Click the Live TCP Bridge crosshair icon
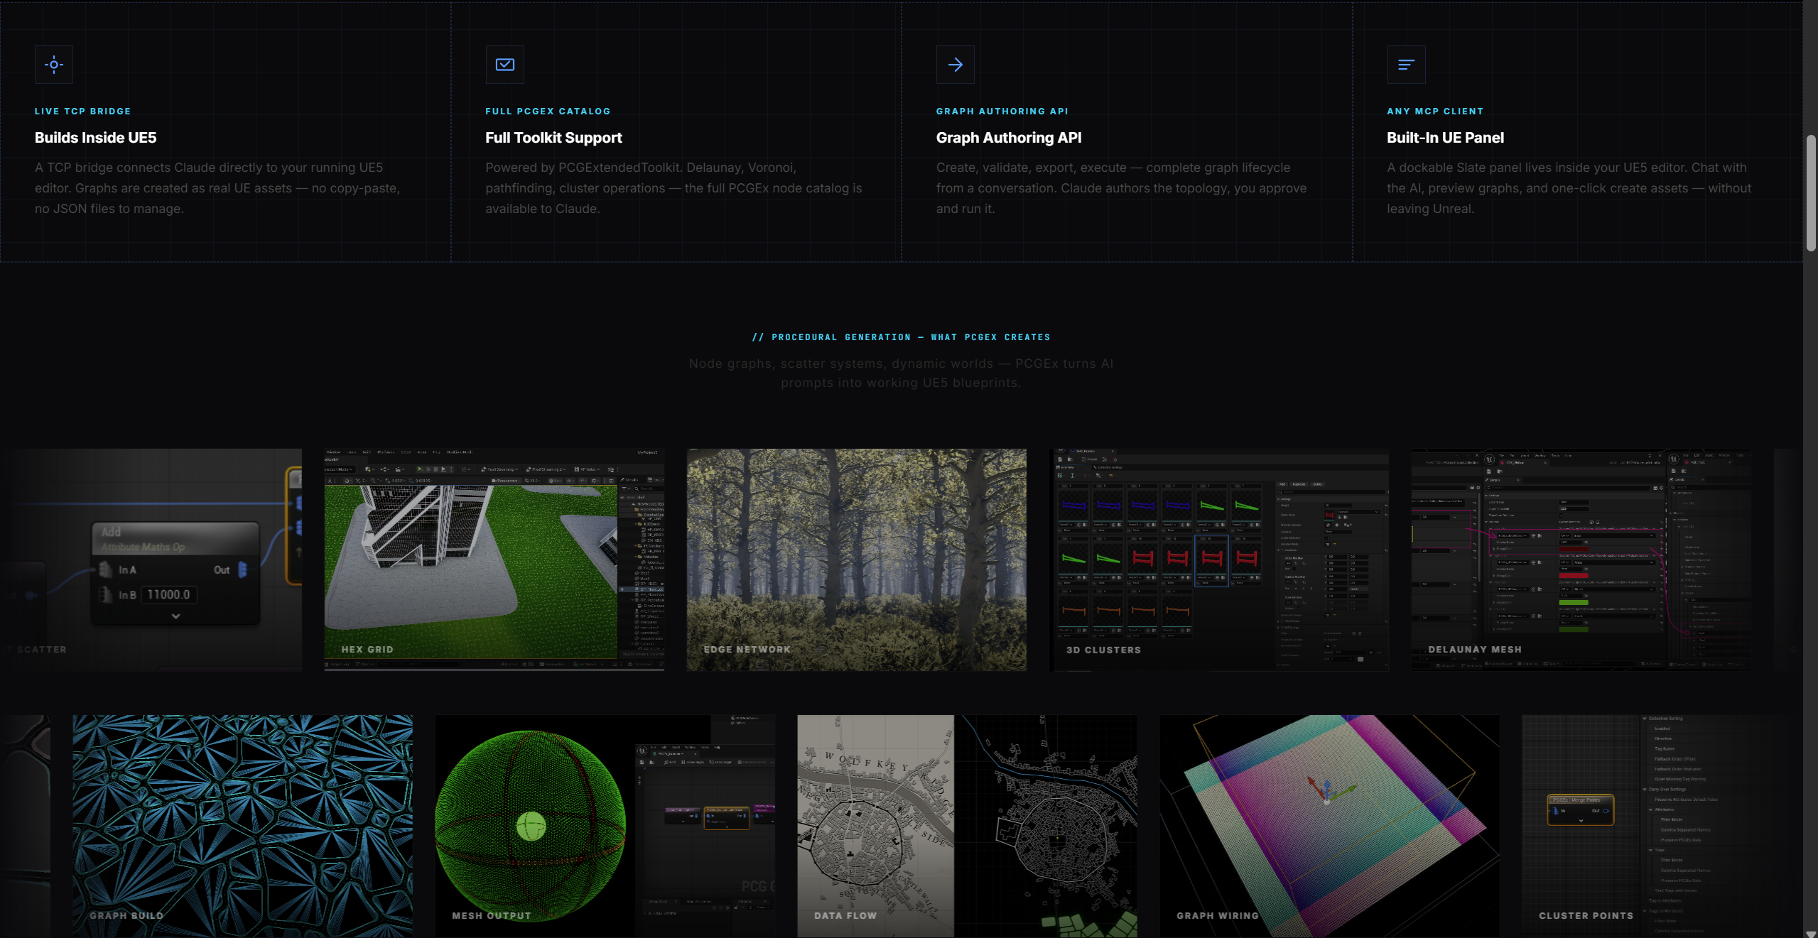The width and height of the screenshot is (1818, 938). (x=54, y=65)
